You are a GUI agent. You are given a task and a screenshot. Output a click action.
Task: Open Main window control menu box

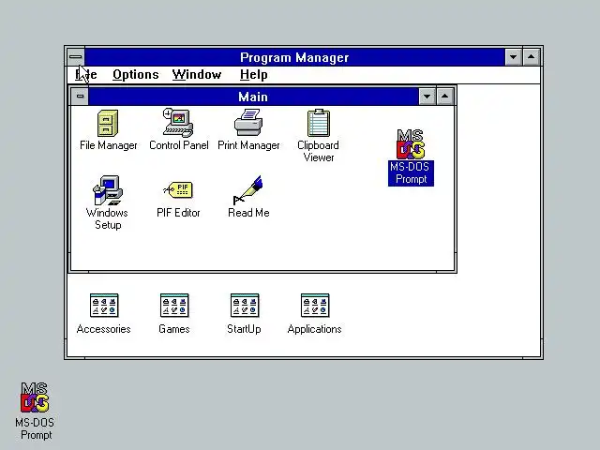click(x=80, y=96)
